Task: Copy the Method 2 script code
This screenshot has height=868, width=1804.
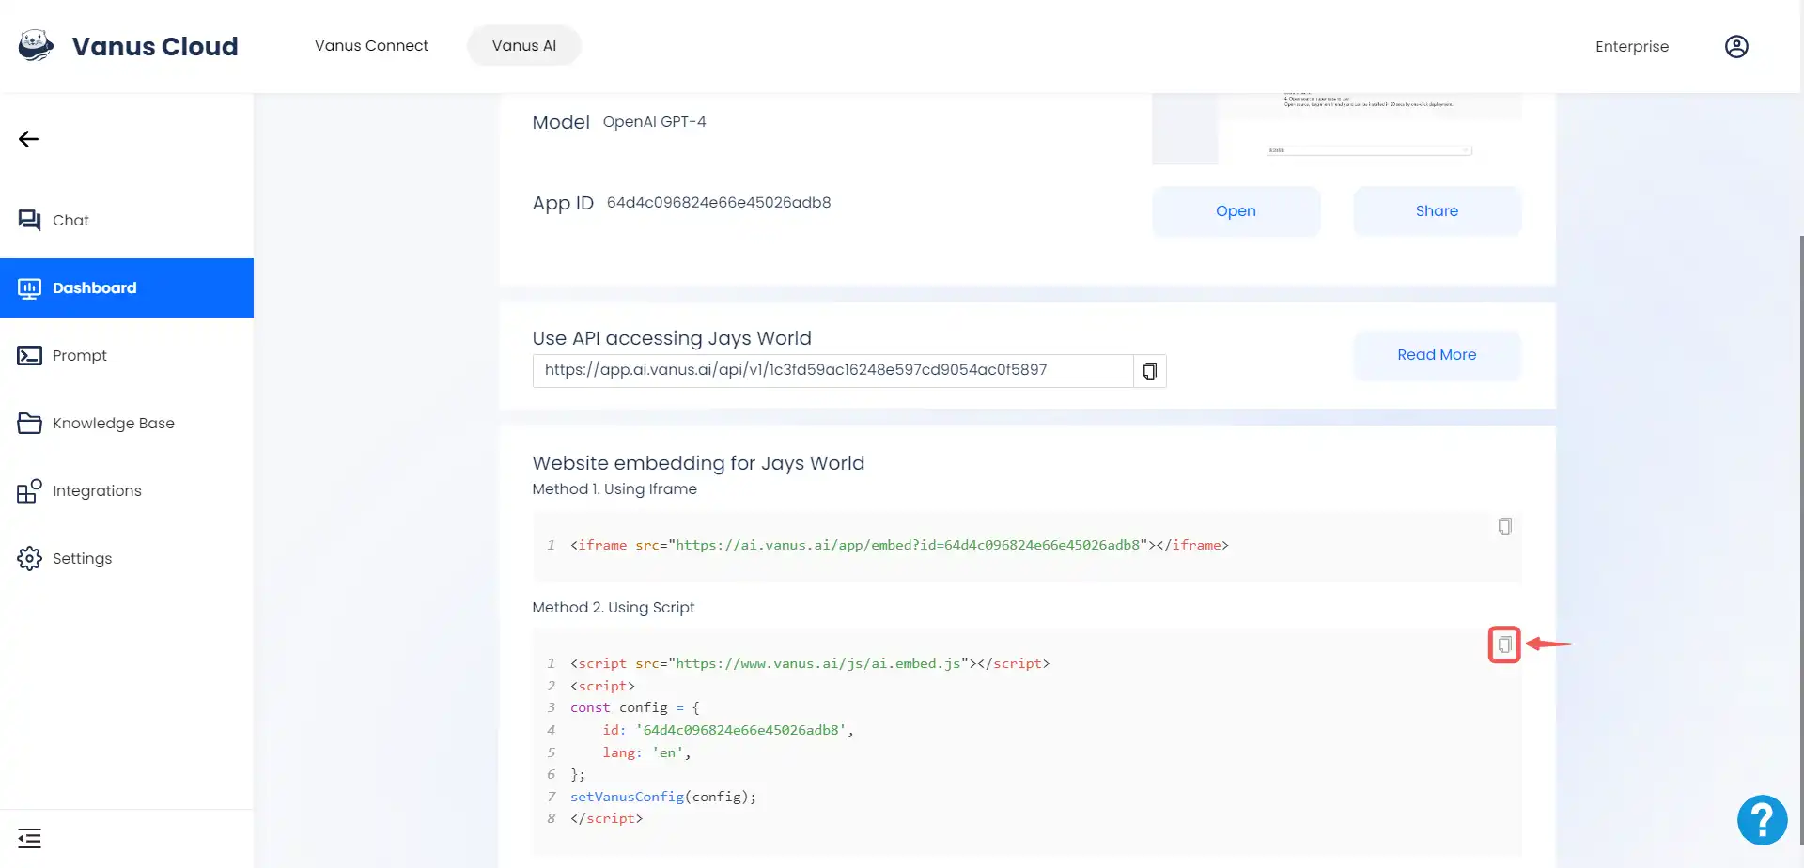Action: (1504, 644)
